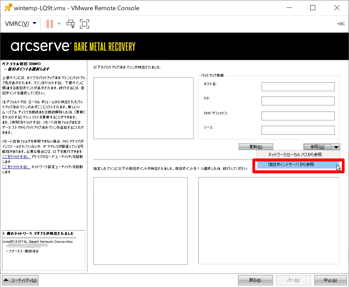Screen dimensions: 349x287
Task: Enter full screen mode using the toolbar icon
Action: 85,24
